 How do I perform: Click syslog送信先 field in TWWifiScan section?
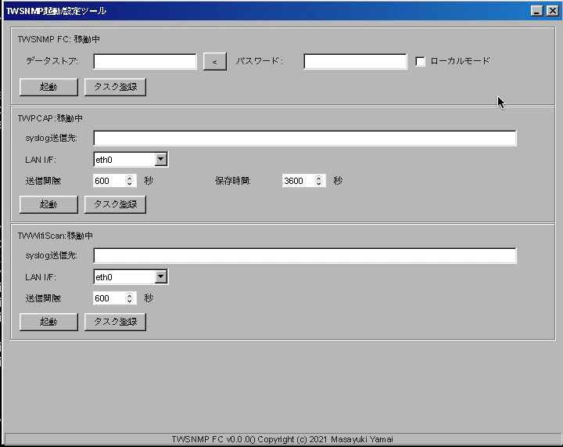(305, 255)
